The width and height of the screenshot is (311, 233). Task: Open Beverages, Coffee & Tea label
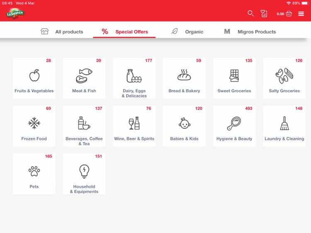tap(84, 141)
